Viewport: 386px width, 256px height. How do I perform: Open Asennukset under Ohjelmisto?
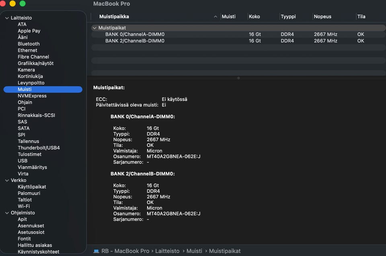(x=31, y=226)
